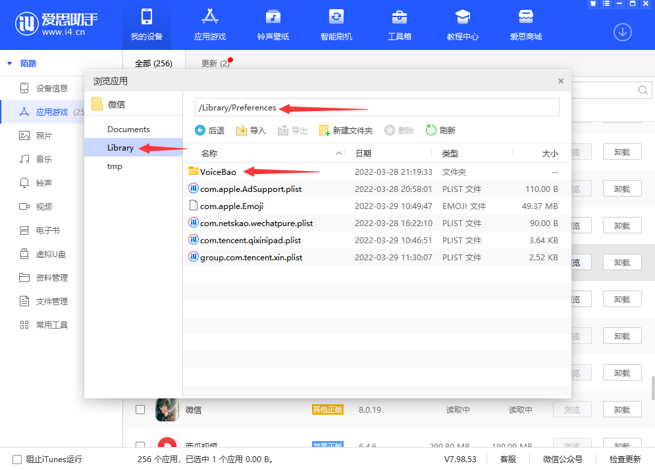Viewport: 655px width, 470px height.
Task: Click 客服 in status bar
Action: [508, 459]
